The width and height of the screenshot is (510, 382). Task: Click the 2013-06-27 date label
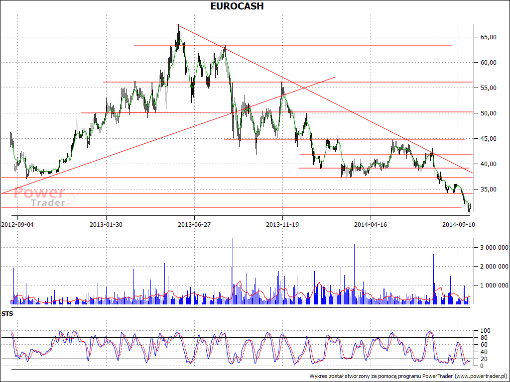click(194, 224)
